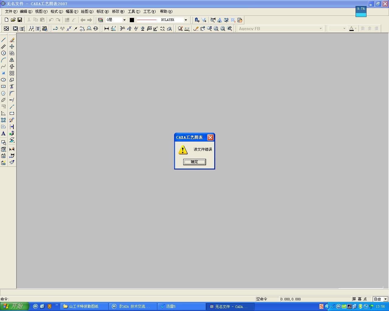Select the Eraser delete tool
389x311 pixels.
[x=12, y=40]
